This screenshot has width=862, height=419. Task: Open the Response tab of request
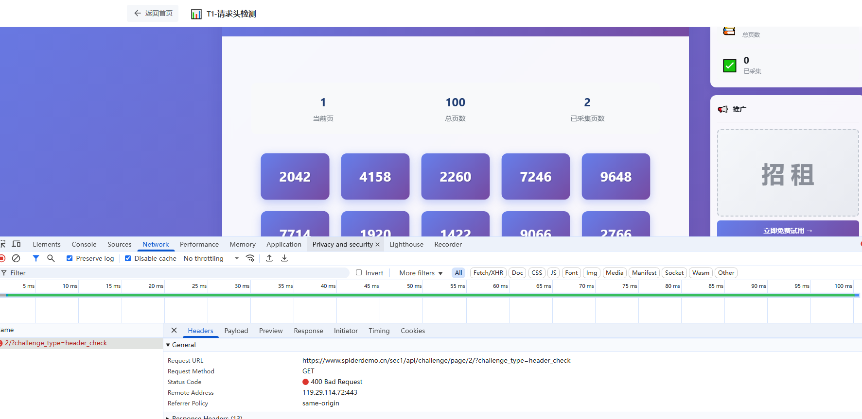pos(308,331)
